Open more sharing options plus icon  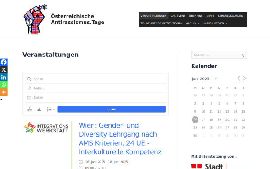tap(4, 92)
